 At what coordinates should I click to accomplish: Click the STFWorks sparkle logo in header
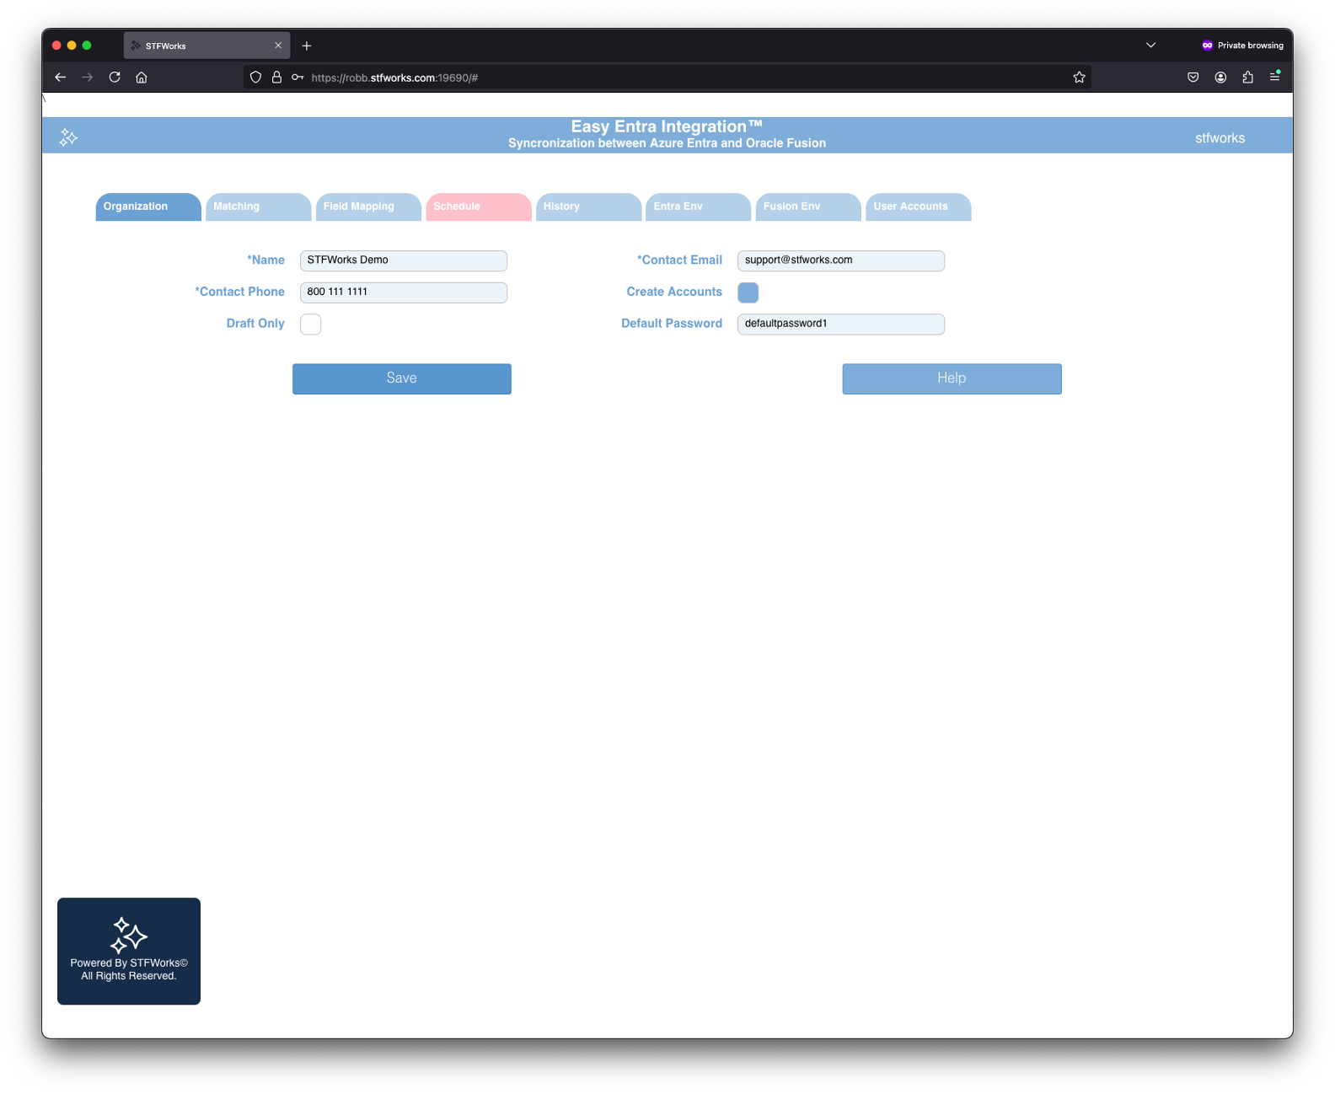[x=68, y=137]
